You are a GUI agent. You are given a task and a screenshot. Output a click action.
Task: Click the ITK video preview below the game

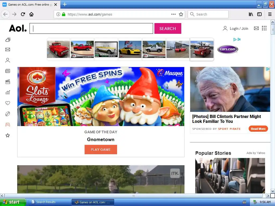tap(101, 179)
